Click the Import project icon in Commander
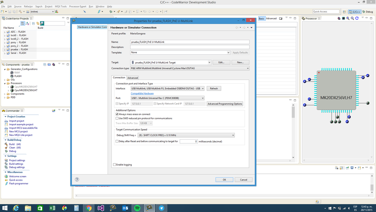The width and height of the screenshot is (376, 212). (x=6, y=121)
